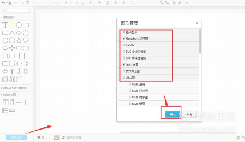
Task: Click the Undo icon in toolbar
Action: click(x=17, y=3)
